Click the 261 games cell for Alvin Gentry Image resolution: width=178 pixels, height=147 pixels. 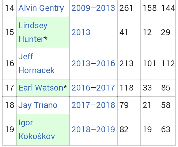coord(126,8)
